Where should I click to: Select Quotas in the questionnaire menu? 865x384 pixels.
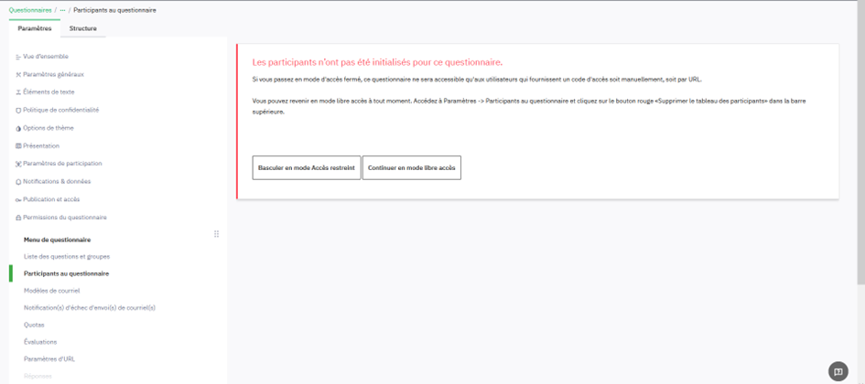tap(35, 325)
